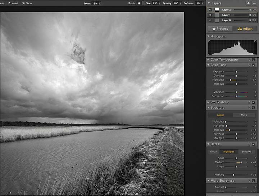
Task: Open the brush Size dropdown arrow
Action: click(x=160, y=3)
